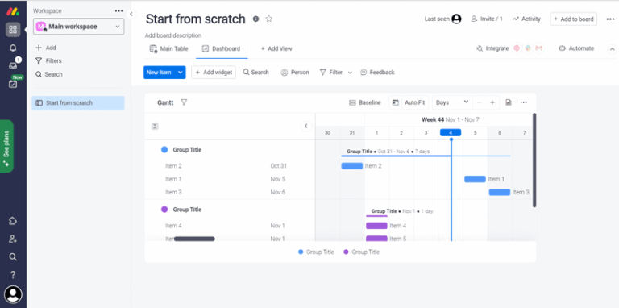
Task: Click the Automate button
Action: pos(576,48)
